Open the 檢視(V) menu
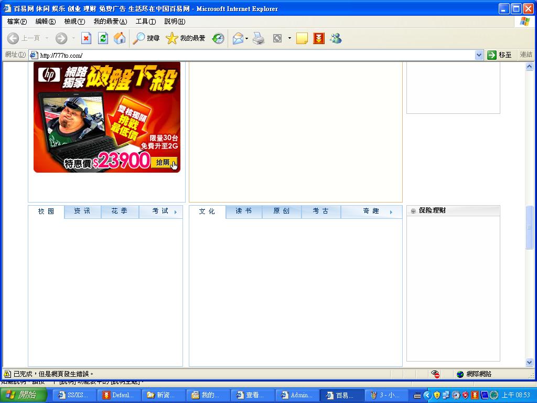The image size is (537, 403). point(74,21)
